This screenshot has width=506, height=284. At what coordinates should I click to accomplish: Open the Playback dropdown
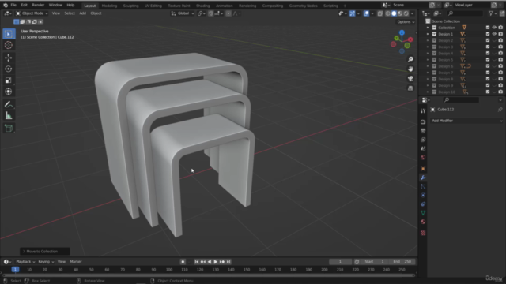tap(25, 262)
